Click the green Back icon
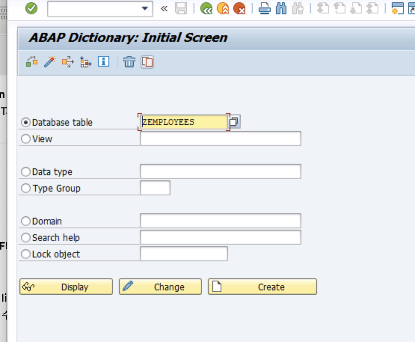The height and width of the screenshot is (342, 415). click(206, 9)
